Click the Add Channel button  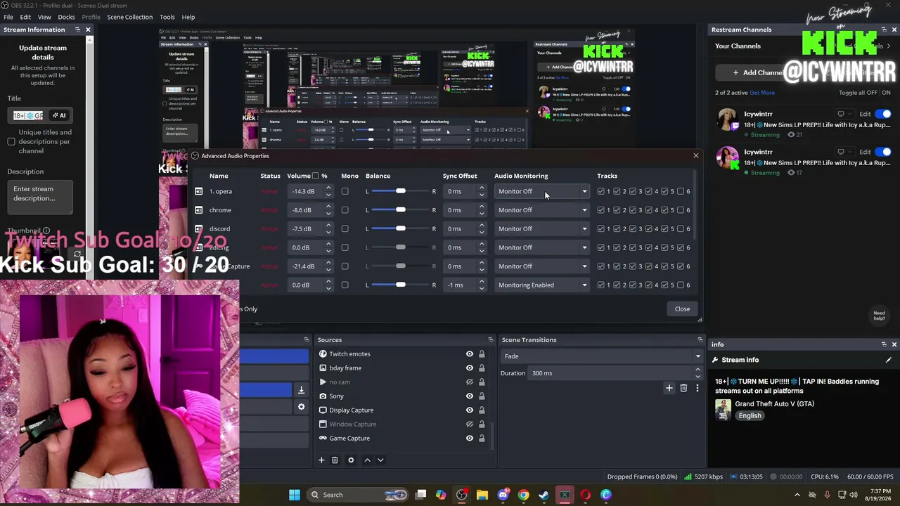click(757, 72)
